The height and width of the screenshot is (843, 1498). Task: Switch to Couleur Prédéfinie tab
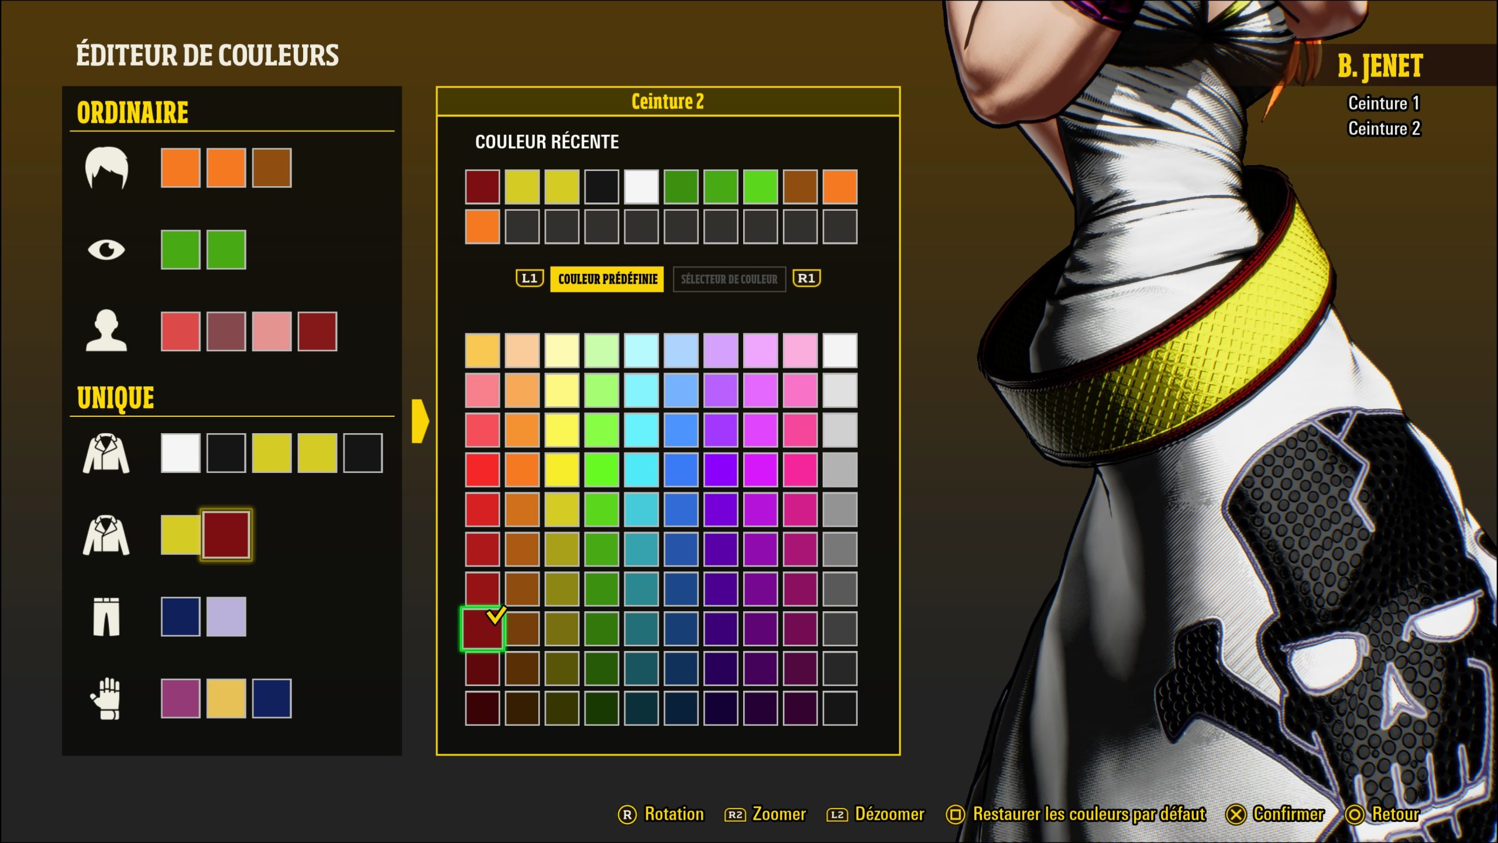coord(607,279)
